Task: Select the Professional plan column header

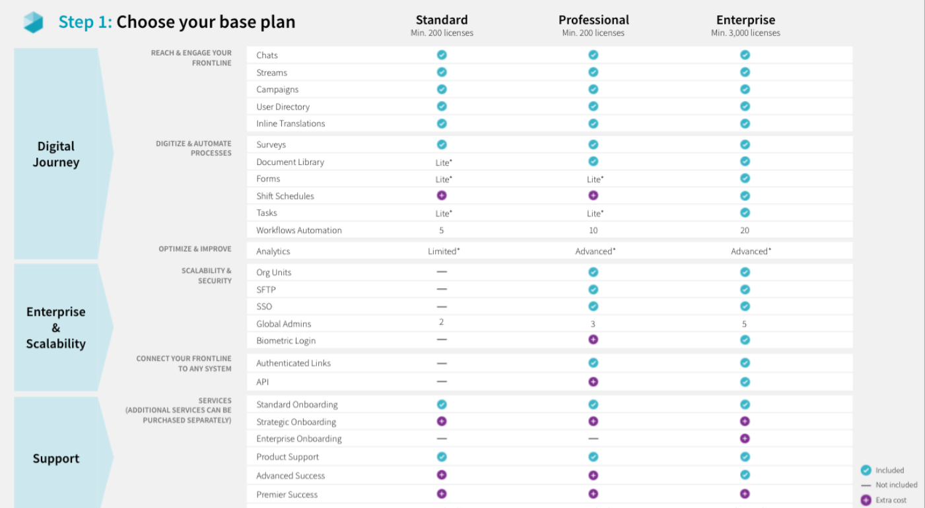Action: 592,20
